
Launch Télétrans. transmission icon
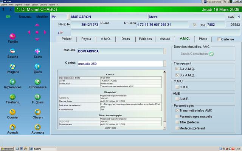[x=12, y=97]
